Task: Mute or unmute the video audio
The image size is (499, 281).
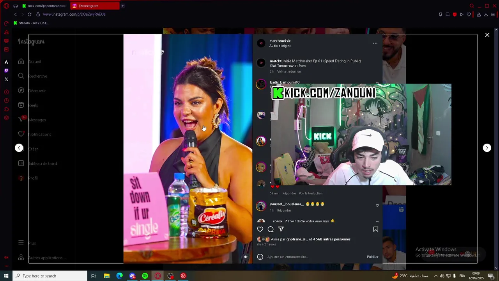Action: (246, 257)
